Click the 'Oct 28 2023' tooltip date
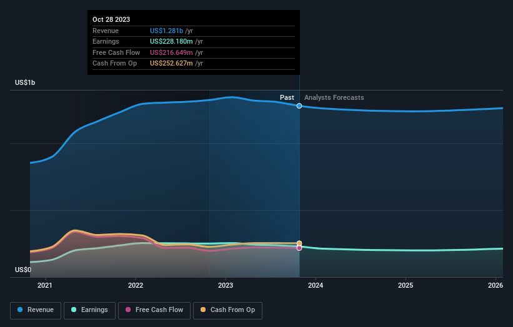 coord(111,19)
